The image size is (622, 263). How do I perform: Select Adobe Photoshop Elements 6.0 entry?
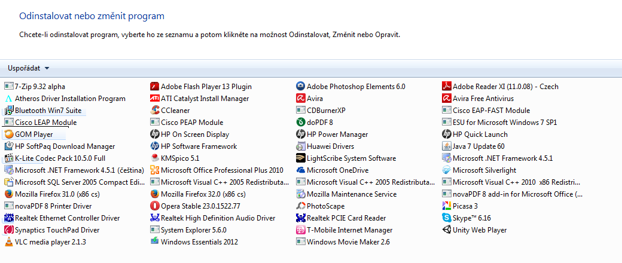[356, 87]
